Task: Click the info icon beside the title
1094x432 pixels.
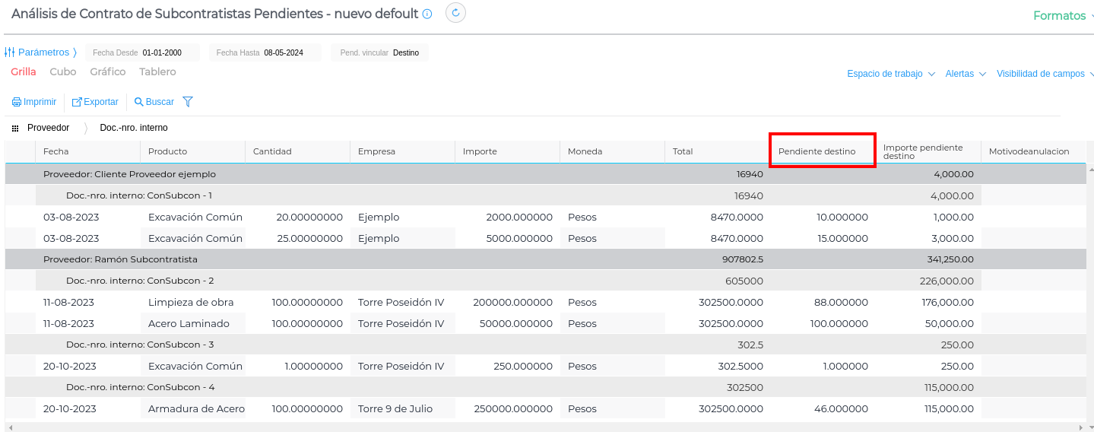Action: pyautogui.click(x=427, y=14)
